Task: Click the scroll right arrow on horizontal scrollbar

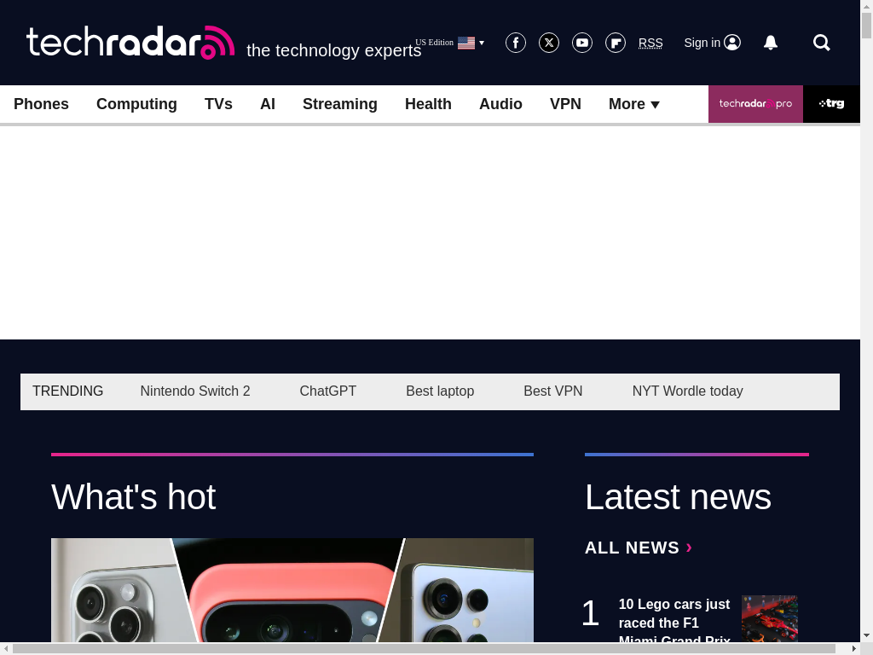Action: (x=854, y=649)
